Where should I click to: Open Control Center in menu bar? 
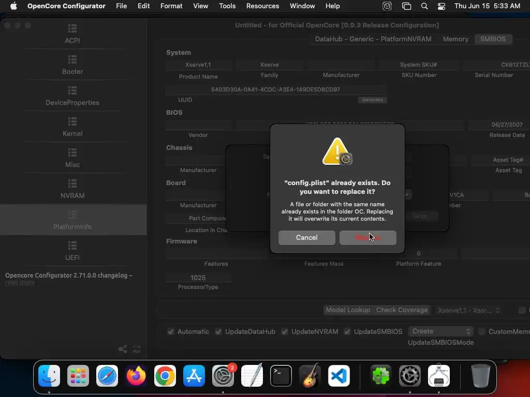click(x=441, y=6)
